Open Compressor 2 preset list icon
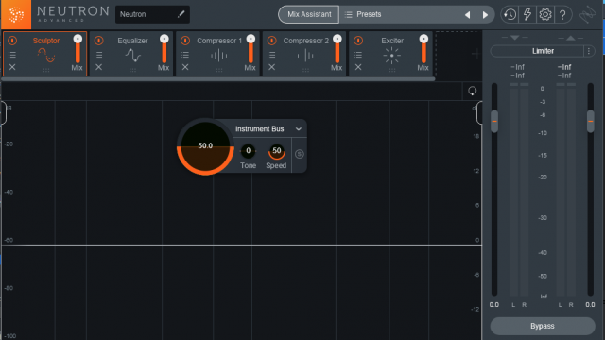The image size is (605, 340). (x=271, y=55)
